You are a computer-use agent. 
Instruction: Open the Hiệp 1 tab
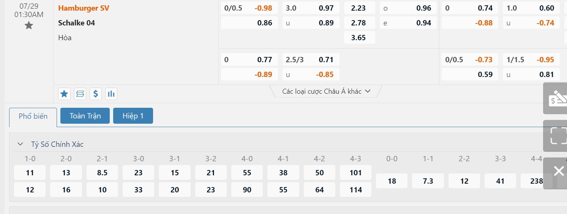click(x=133, y=116)
